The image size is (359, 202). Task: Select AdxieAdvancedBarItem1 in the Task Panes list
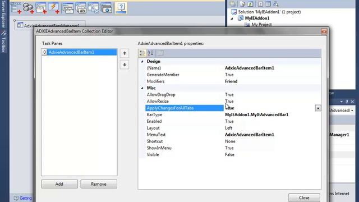click(79, 52)
